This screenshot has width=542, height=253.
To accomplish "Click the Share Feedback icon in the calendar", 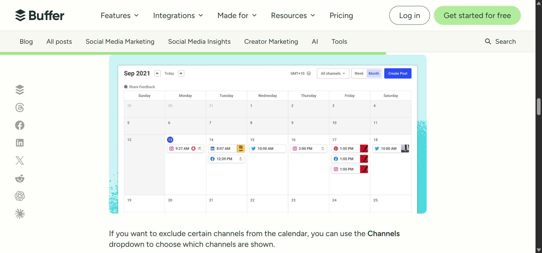I will point(126,87).
